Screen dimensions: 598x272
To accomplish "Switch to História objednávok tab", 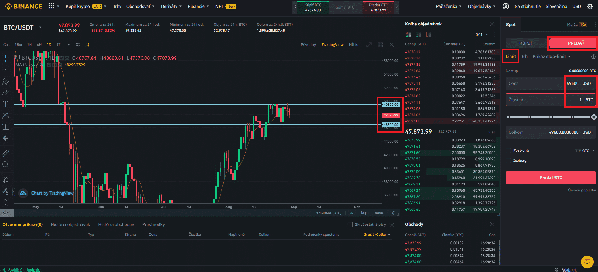I will pos(70,224).
